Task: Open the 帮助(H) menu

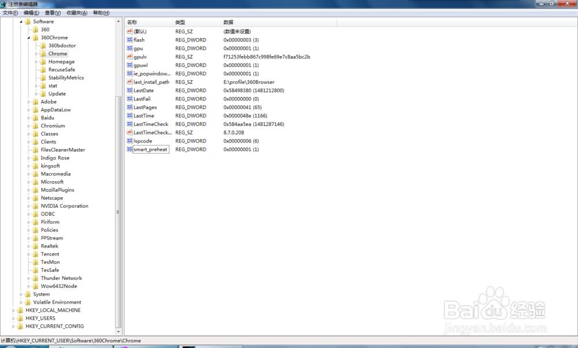Action: coord(101,13)
